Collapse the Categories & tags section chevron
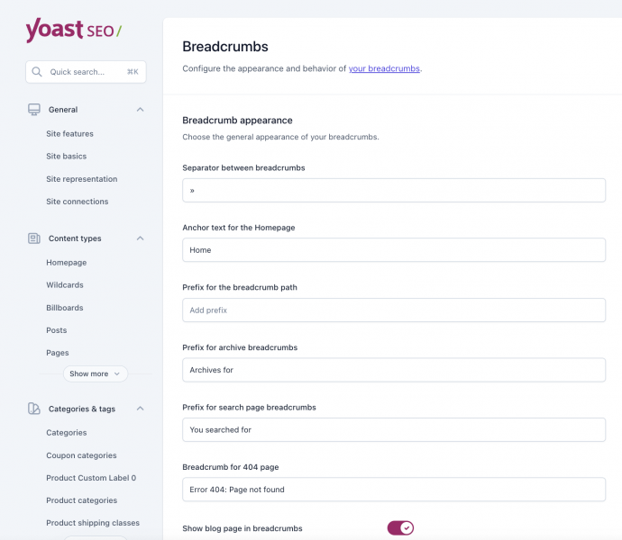Viewport: 622px width, 540px height. [x=140, y=409]
